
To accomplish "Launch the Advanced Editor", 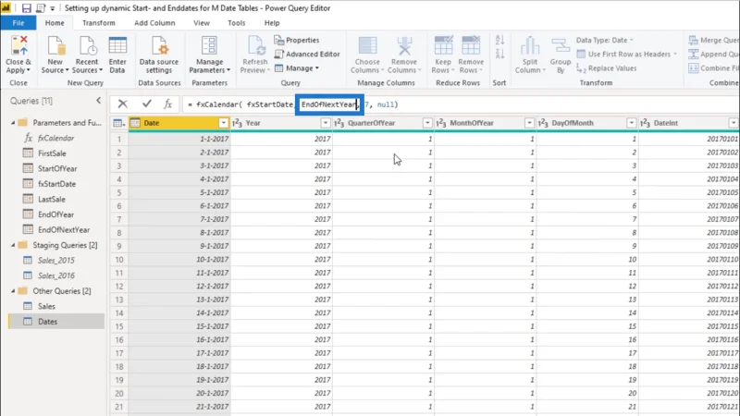I will pyautogui.click(x=307, y=55).
